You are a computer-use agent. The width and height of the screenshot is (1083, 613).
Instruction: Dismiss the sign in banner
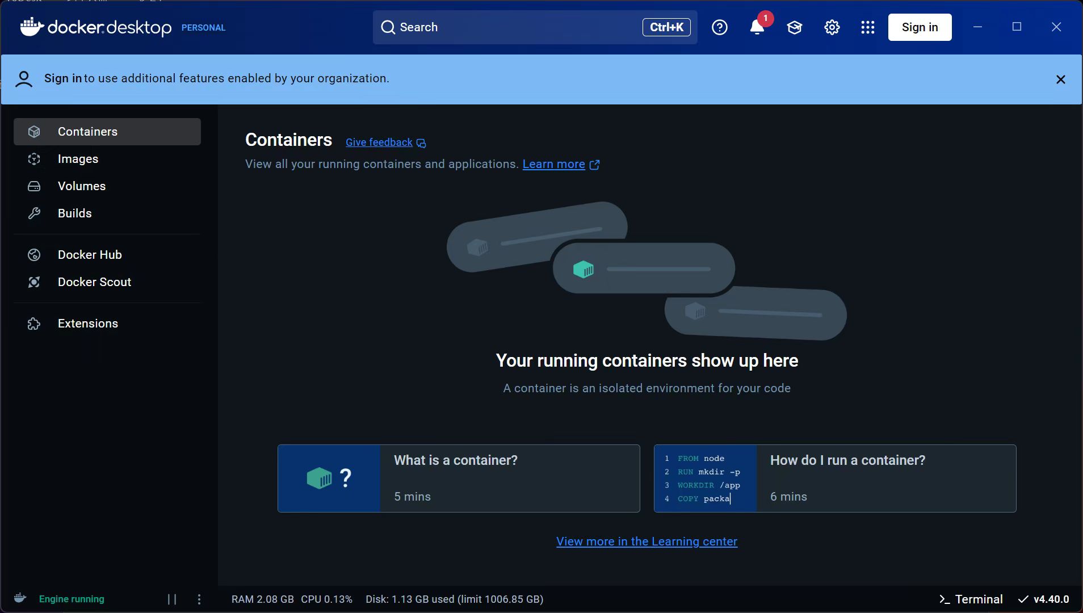1060,79
